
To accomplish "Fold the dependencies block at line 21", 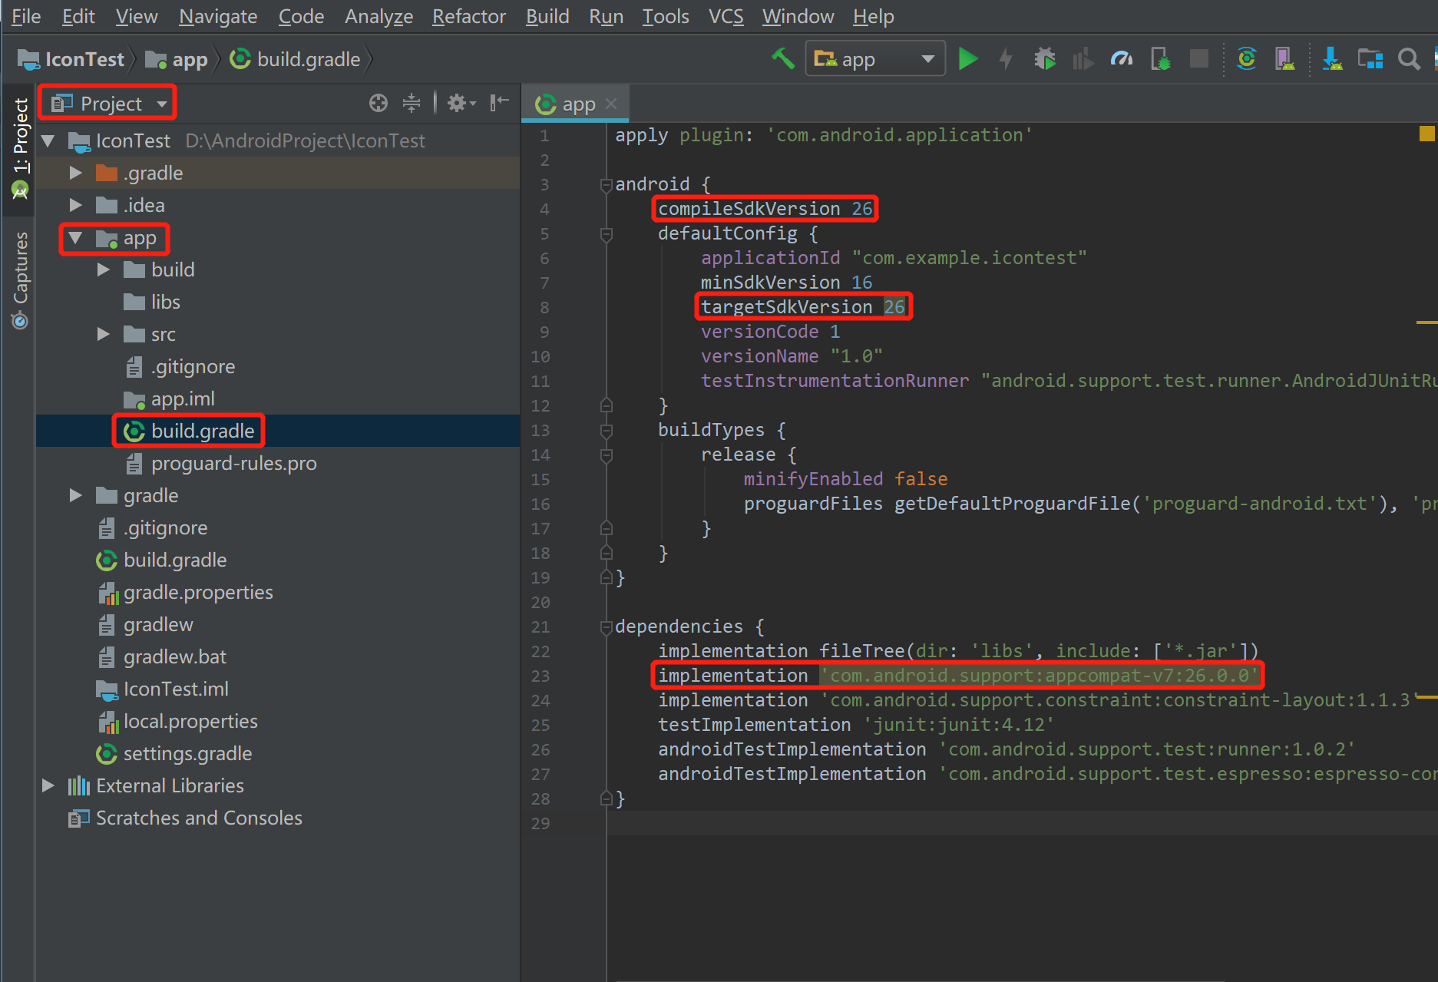I will coord(606,627).
